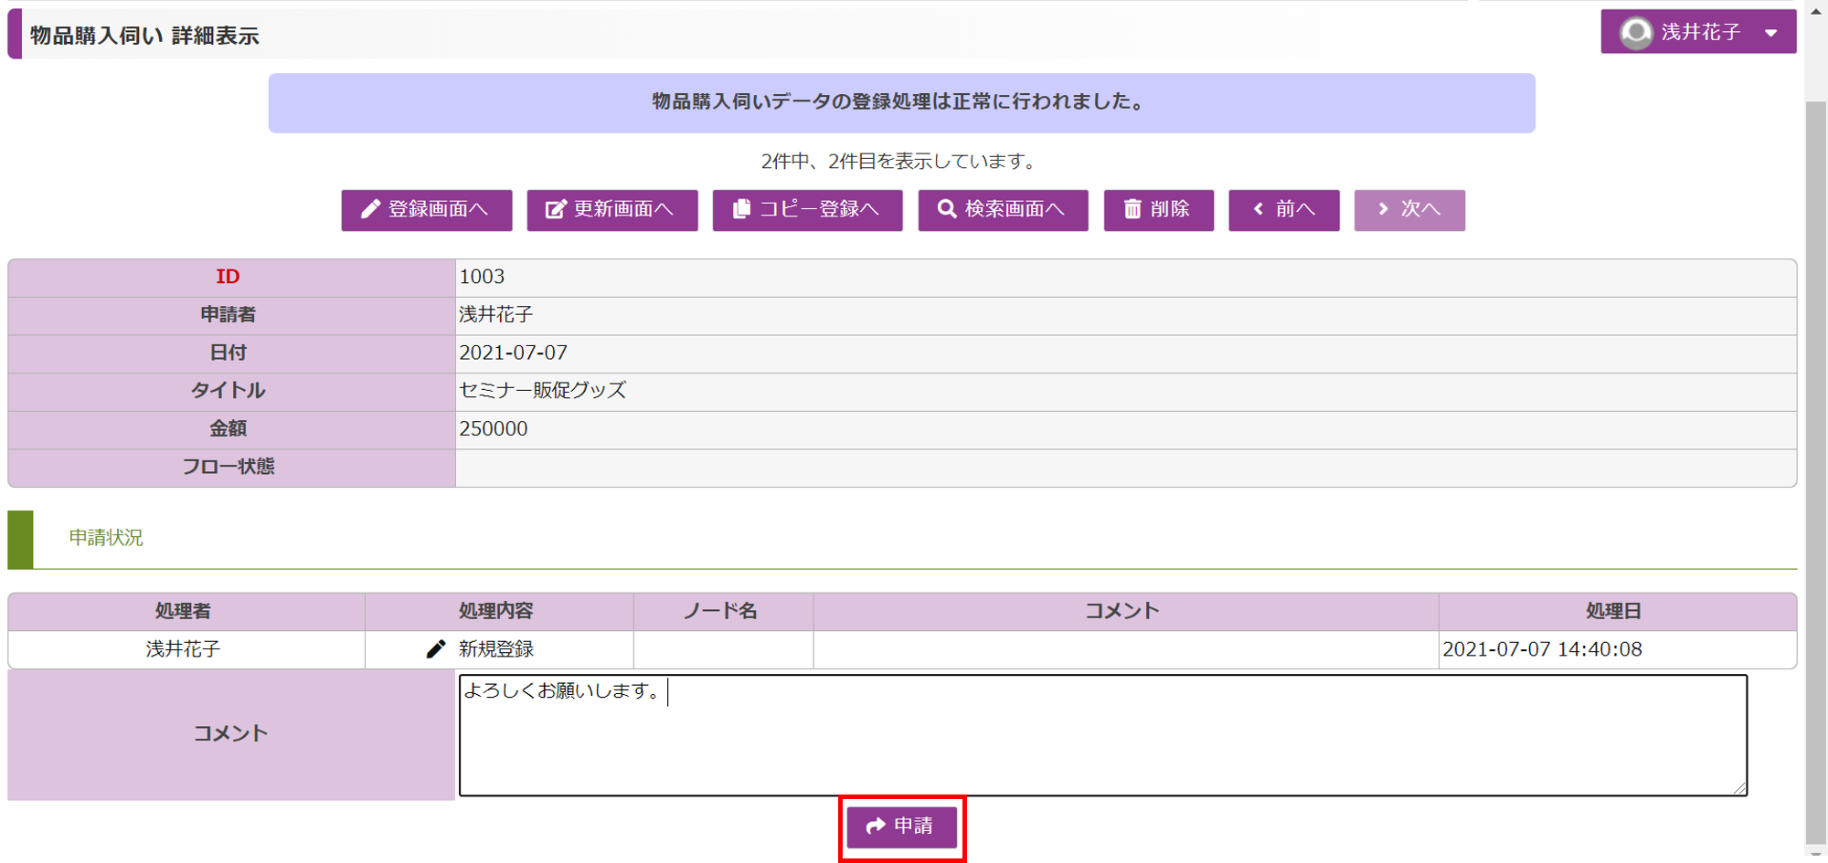
Task: Click the comment textarea resize handle
Action: 1739,787
